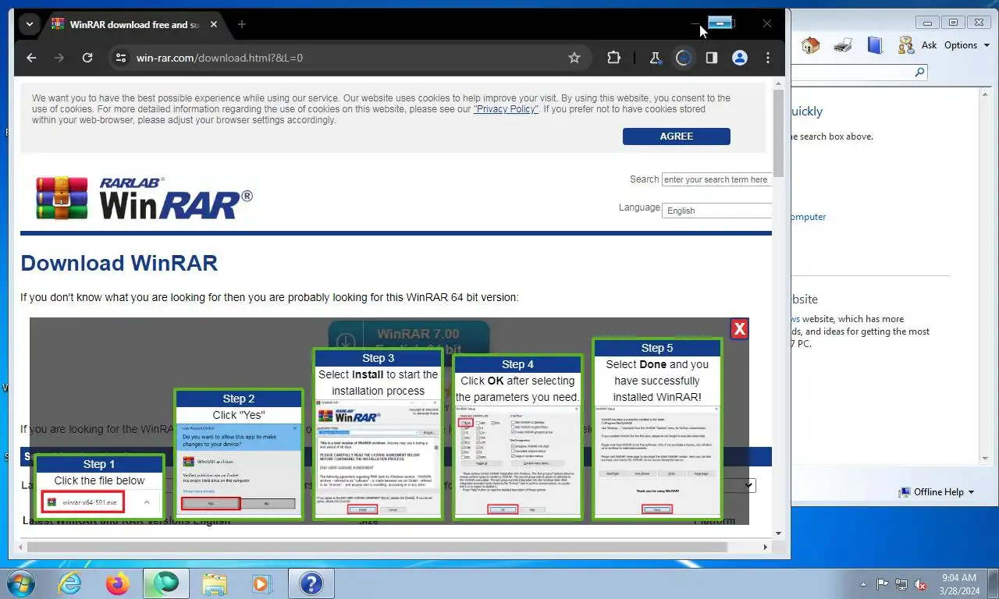
Task: Open the Windows Start menu
Action: point(20,583)
